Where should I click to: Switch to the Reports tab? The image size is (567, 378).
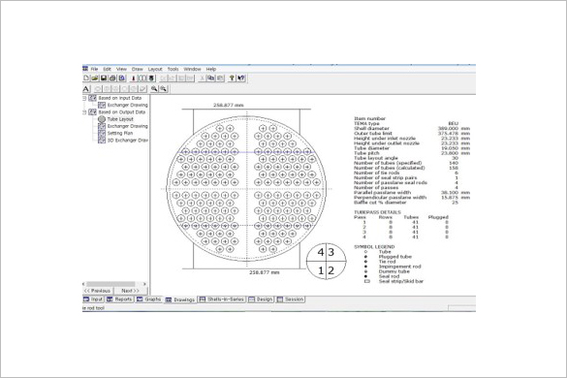coord(119,299)
